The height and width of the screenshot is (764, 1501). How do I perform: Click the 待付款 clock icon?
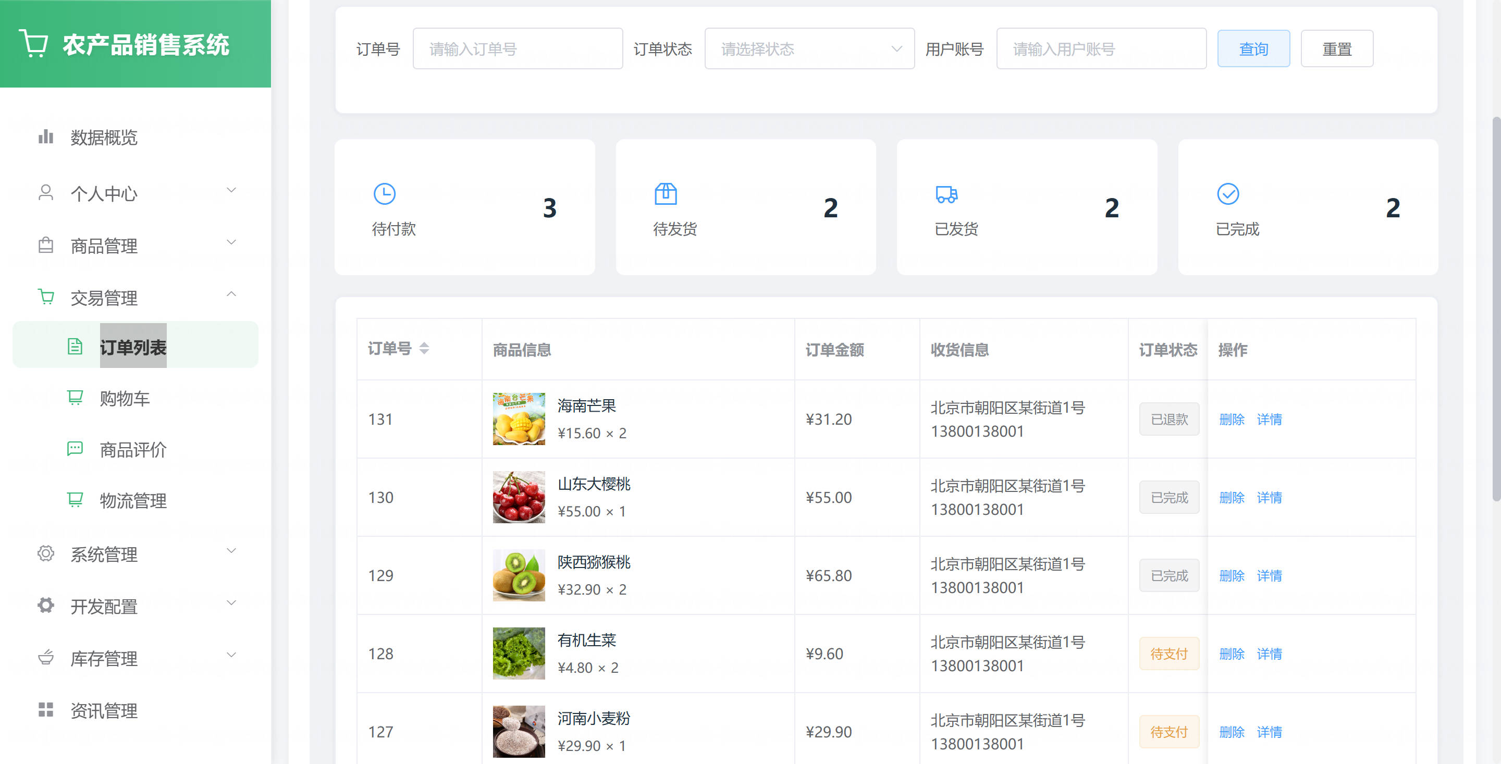click(384, 194)
